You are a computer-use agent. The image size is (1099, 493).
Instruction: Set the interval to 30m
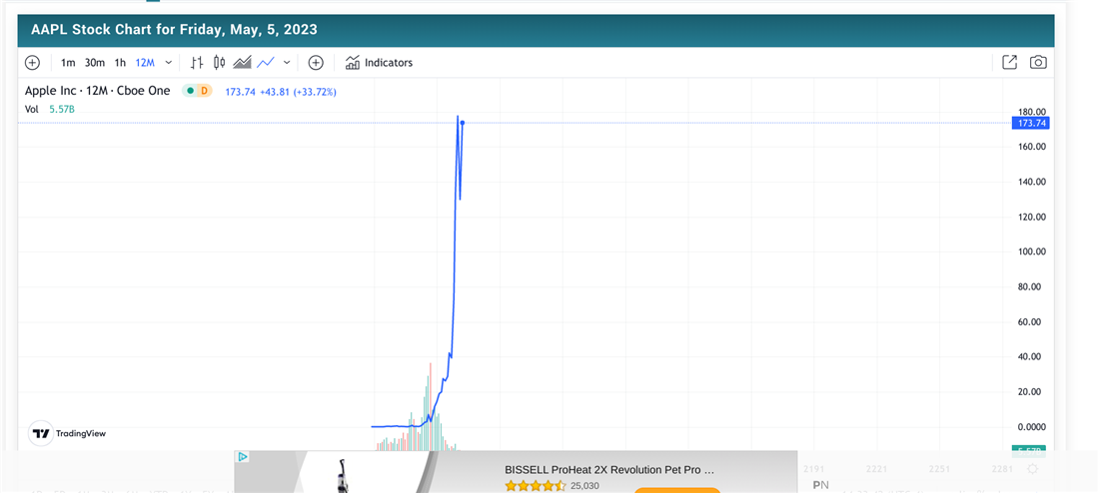pyautogui.click(x=95, y=63)
